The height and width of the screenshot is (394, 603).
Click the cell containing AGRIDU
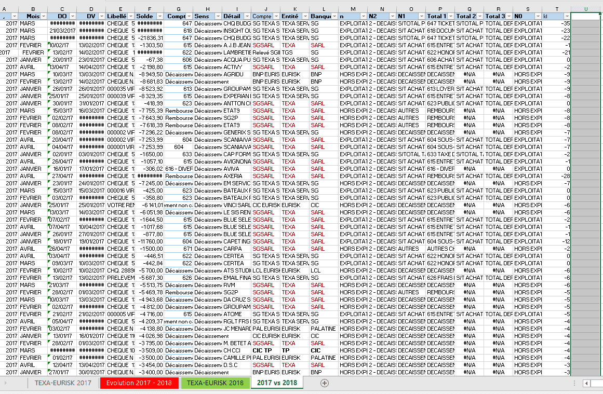point(236,74)
